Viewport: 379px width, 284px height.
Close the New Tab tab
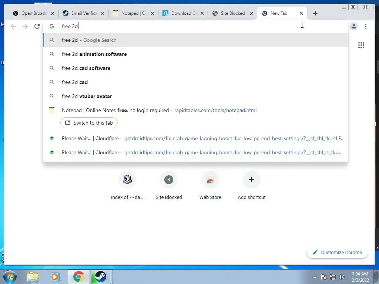[x=301, y=13]
